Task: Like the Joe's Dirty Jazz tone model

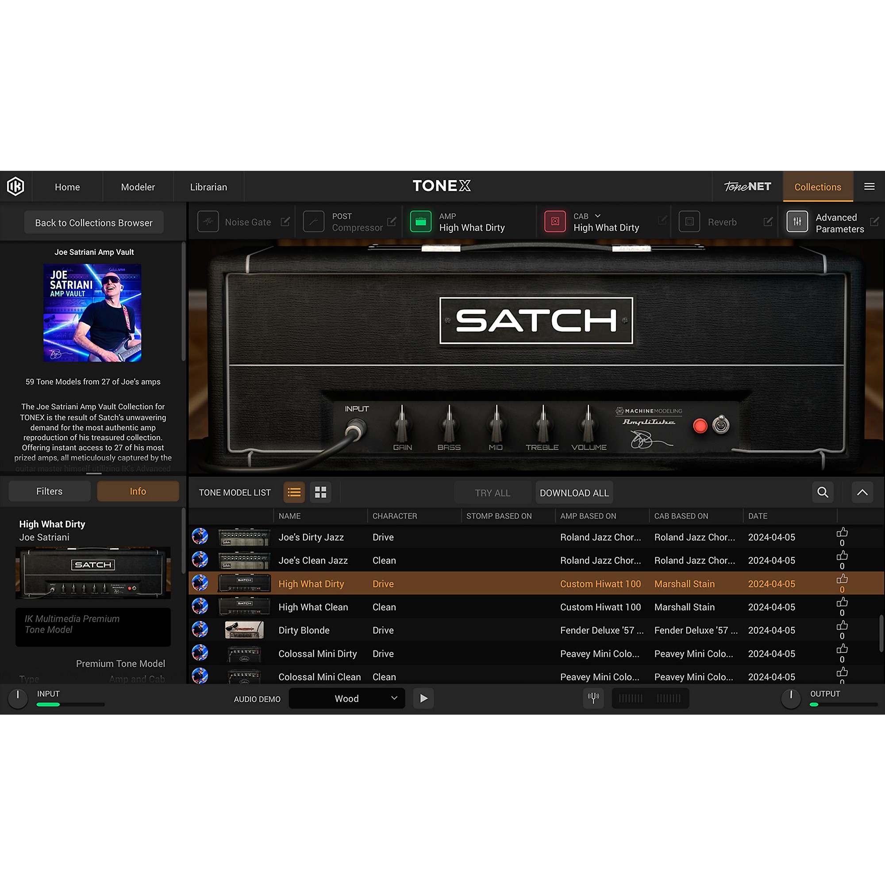Action: tap(842, 532)
